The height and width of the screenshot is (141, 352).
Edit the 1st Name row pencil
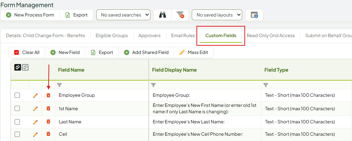click(x=35, y=109)
